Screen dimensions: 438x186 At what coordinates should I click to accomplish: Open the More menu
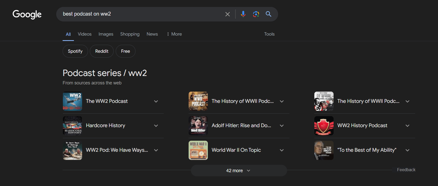pyautogui.click(x=174, y=34)
